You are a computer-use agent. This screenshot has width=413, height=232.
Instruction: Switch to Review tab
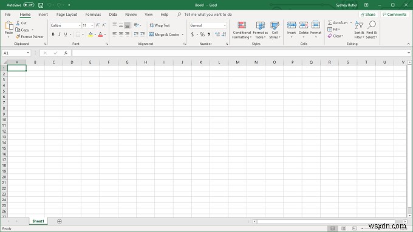coord(131,15)
